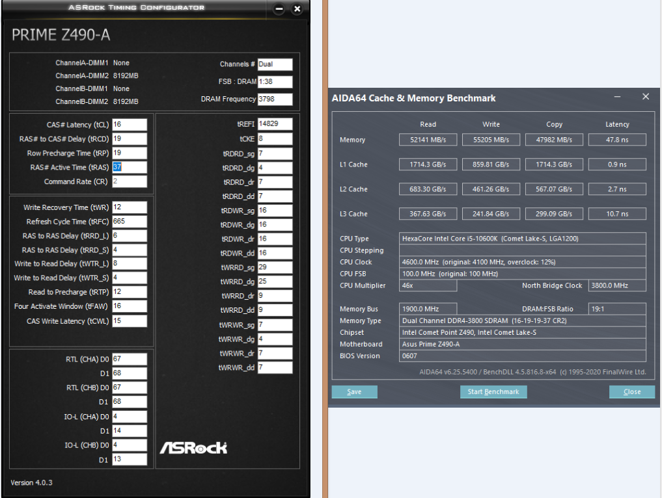
Task: Click the Close button in AIDA64
Action: click(x=631, y=392)
